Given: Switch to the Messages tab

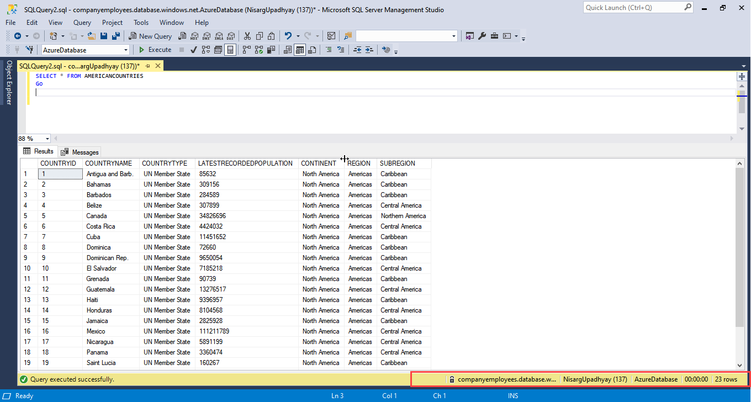Looking at the screenshot, I should pos(80,152).
